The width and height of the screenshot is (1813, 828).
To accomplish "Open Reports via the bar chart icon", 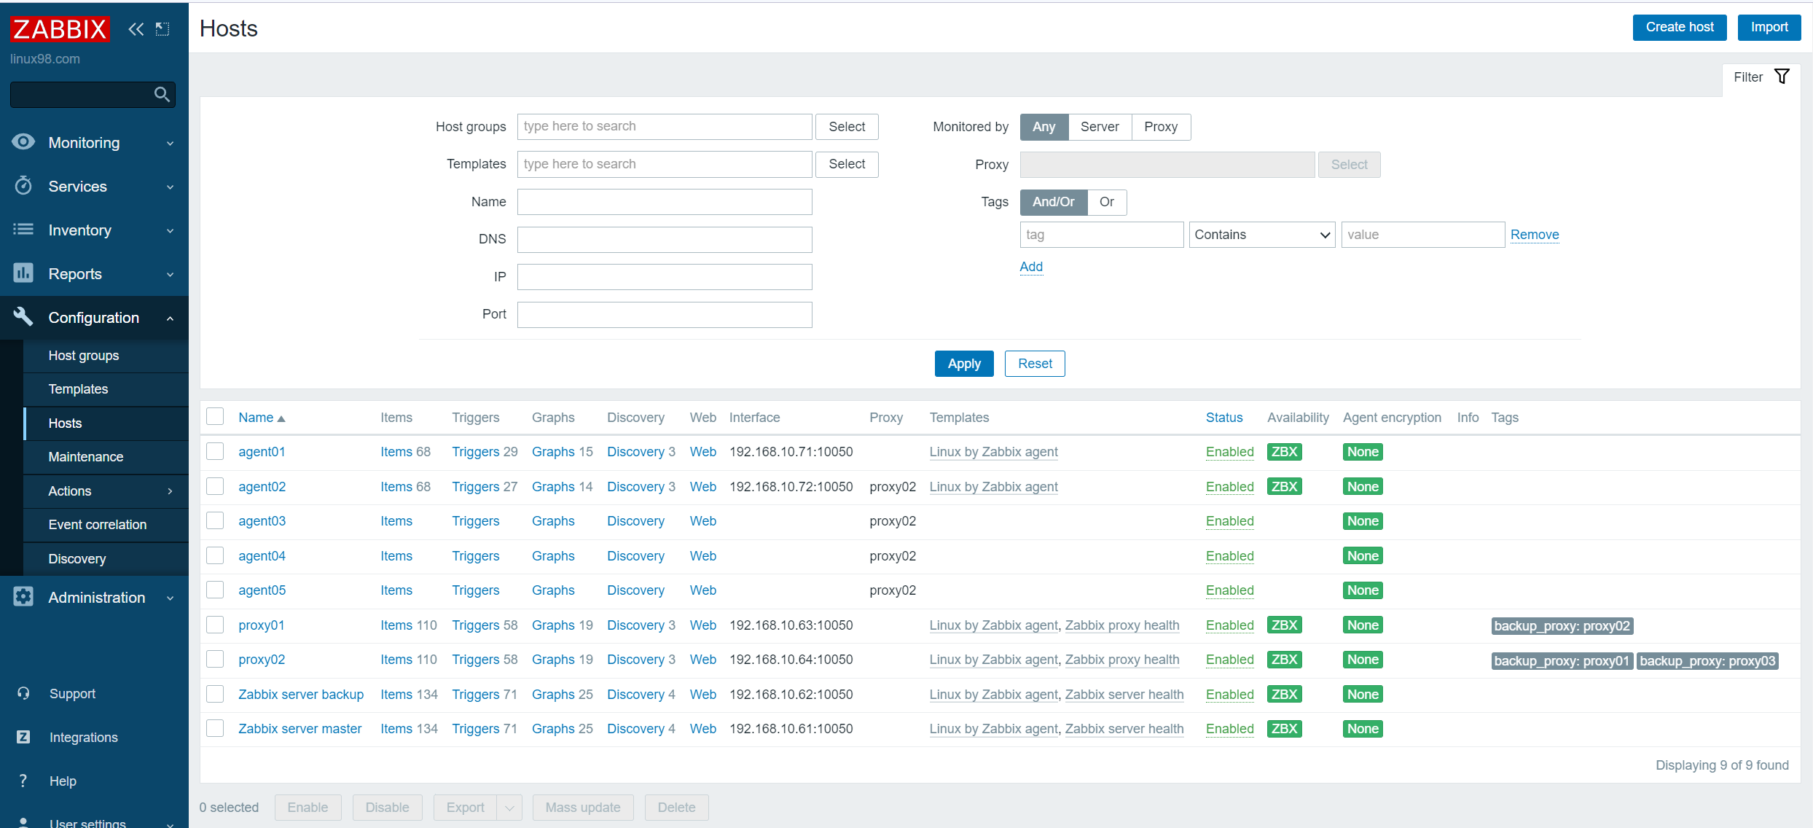I will pos(23,273).
